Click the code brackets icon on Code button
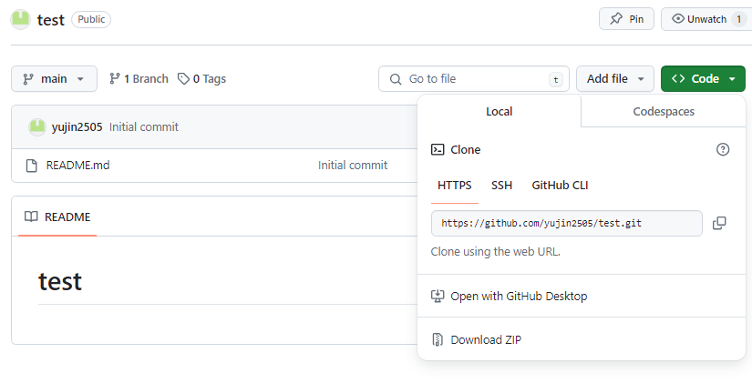 point(678,78)
